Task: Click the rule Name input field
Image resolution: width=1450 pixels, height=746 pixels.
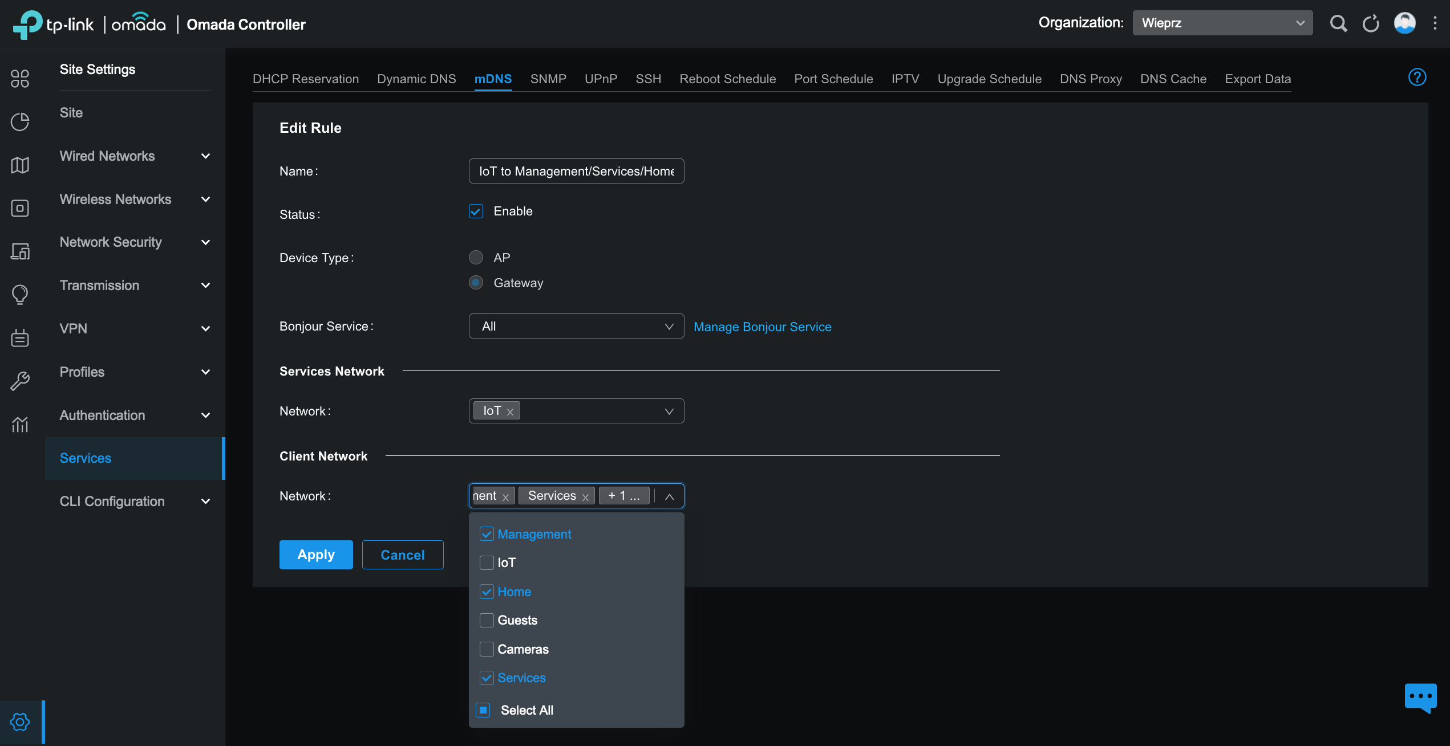Action: (x=576, y=172)
